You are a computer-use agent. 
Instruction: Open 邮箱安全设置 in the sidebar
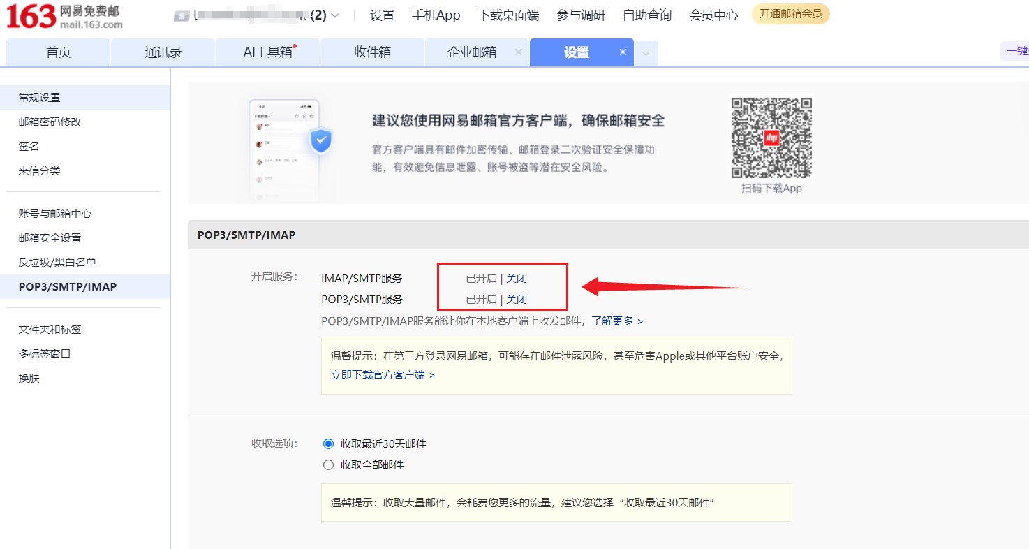50,238
